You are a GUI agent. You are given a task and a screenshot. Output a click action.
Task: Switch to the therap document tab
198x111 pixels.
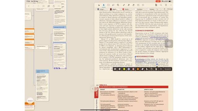tap(152, 9)
